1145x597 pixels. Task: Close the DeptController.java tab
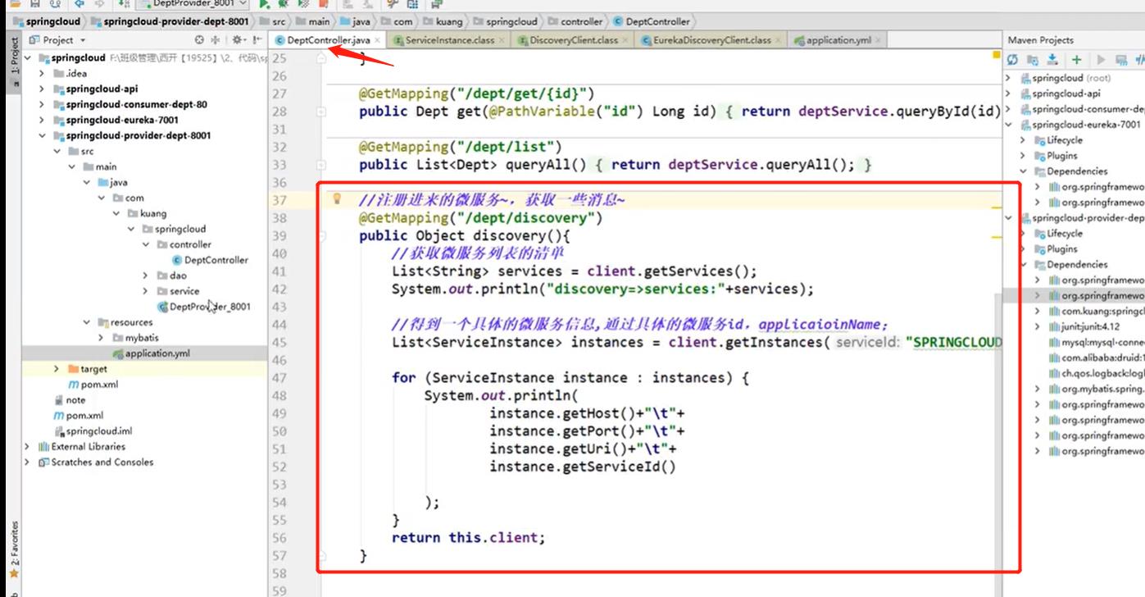(378, 40)
